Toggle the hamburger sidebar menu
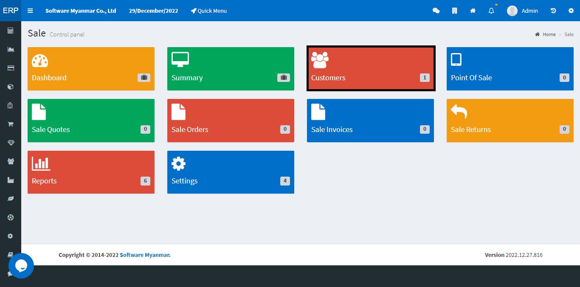The image size is (580, 287). click(x=30, y=11)
